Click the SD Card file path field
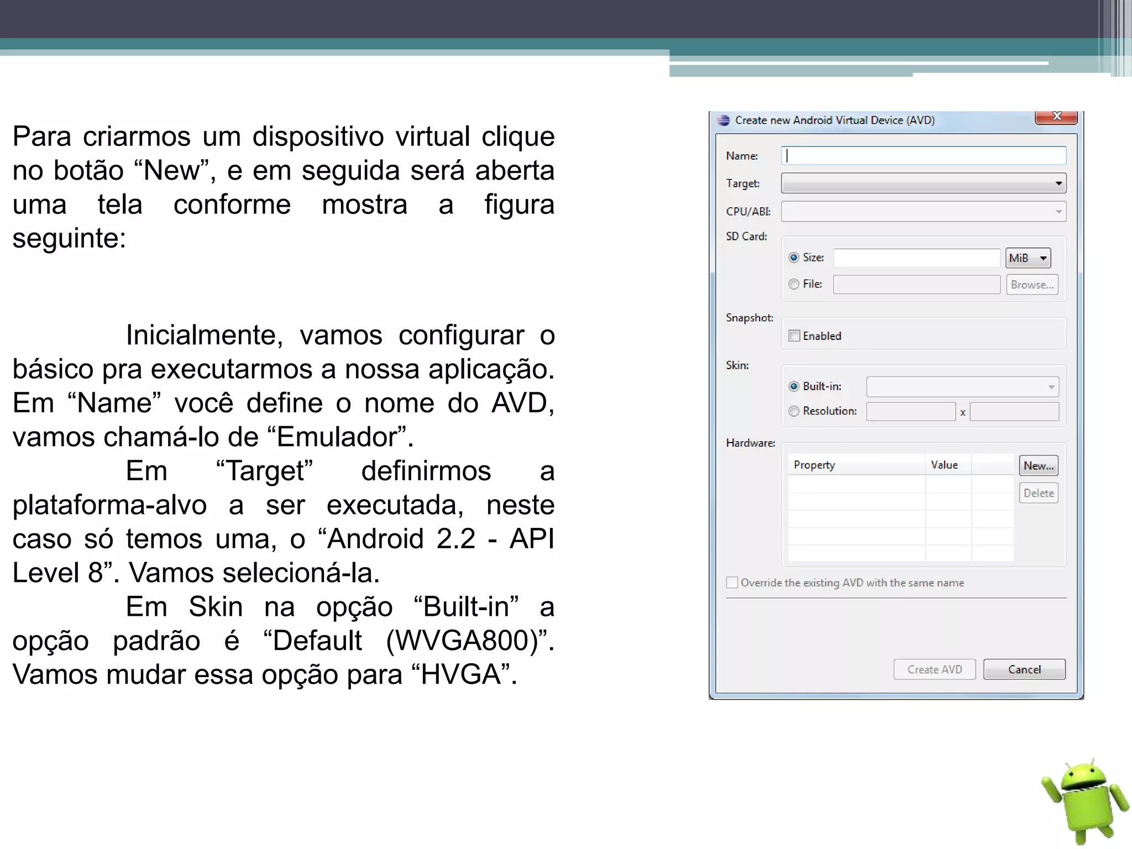1132x849 pixels. tap(916, 285)
